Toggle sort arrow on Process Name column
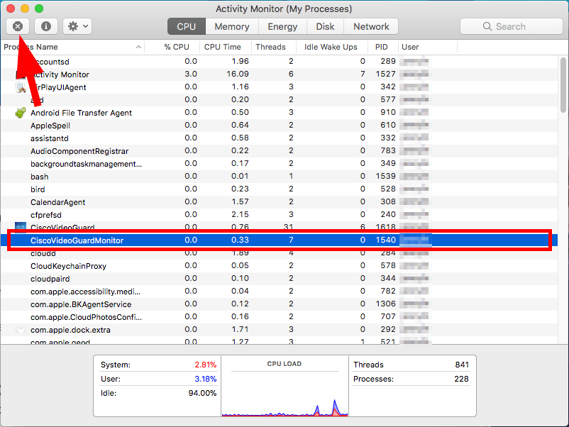 138,47
